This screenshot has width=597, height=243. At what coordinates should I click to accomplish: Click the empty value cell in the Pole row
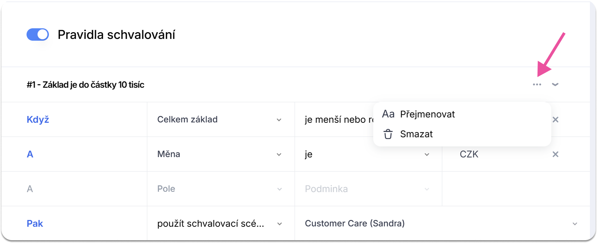click(x=515, y=189)
